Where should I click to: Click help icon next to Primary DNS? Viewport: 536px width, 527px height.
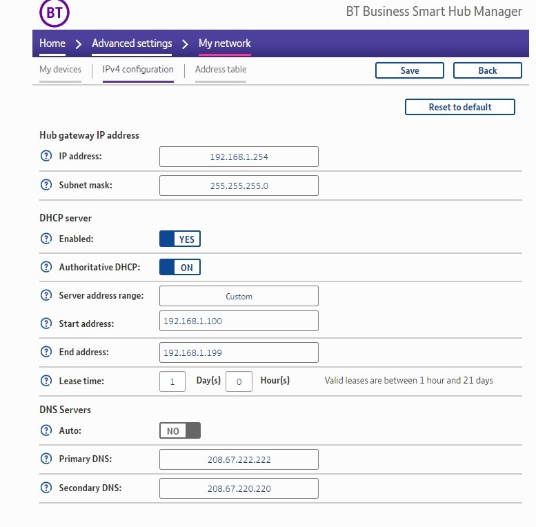tap(46, 459)
